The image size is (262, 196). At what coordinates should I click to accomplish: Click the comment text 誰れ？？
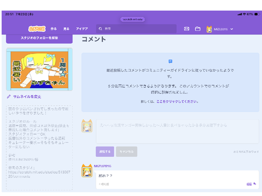tap(105, 176)
